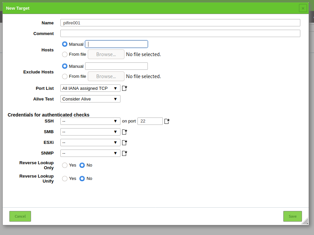This screenshot has height=235, width=314.
Task: Select From file option for Exclude Hosts
Action: 65,76
